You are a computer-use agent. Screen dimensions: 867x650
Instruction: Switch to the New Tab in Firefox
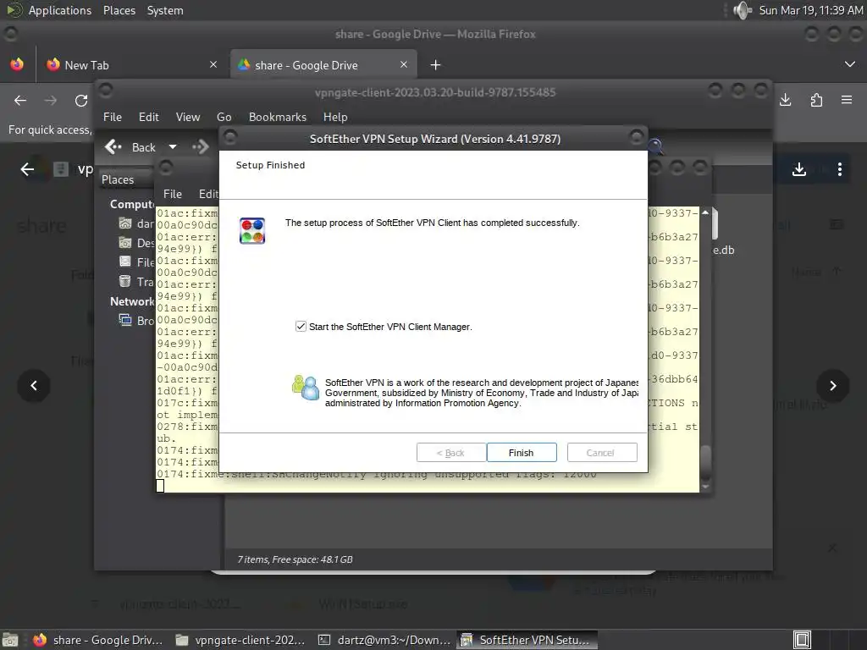[x=133, y=65]
